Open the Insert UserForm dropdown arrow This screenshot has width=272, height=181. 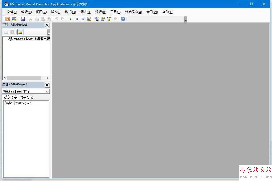pos(18,19)
